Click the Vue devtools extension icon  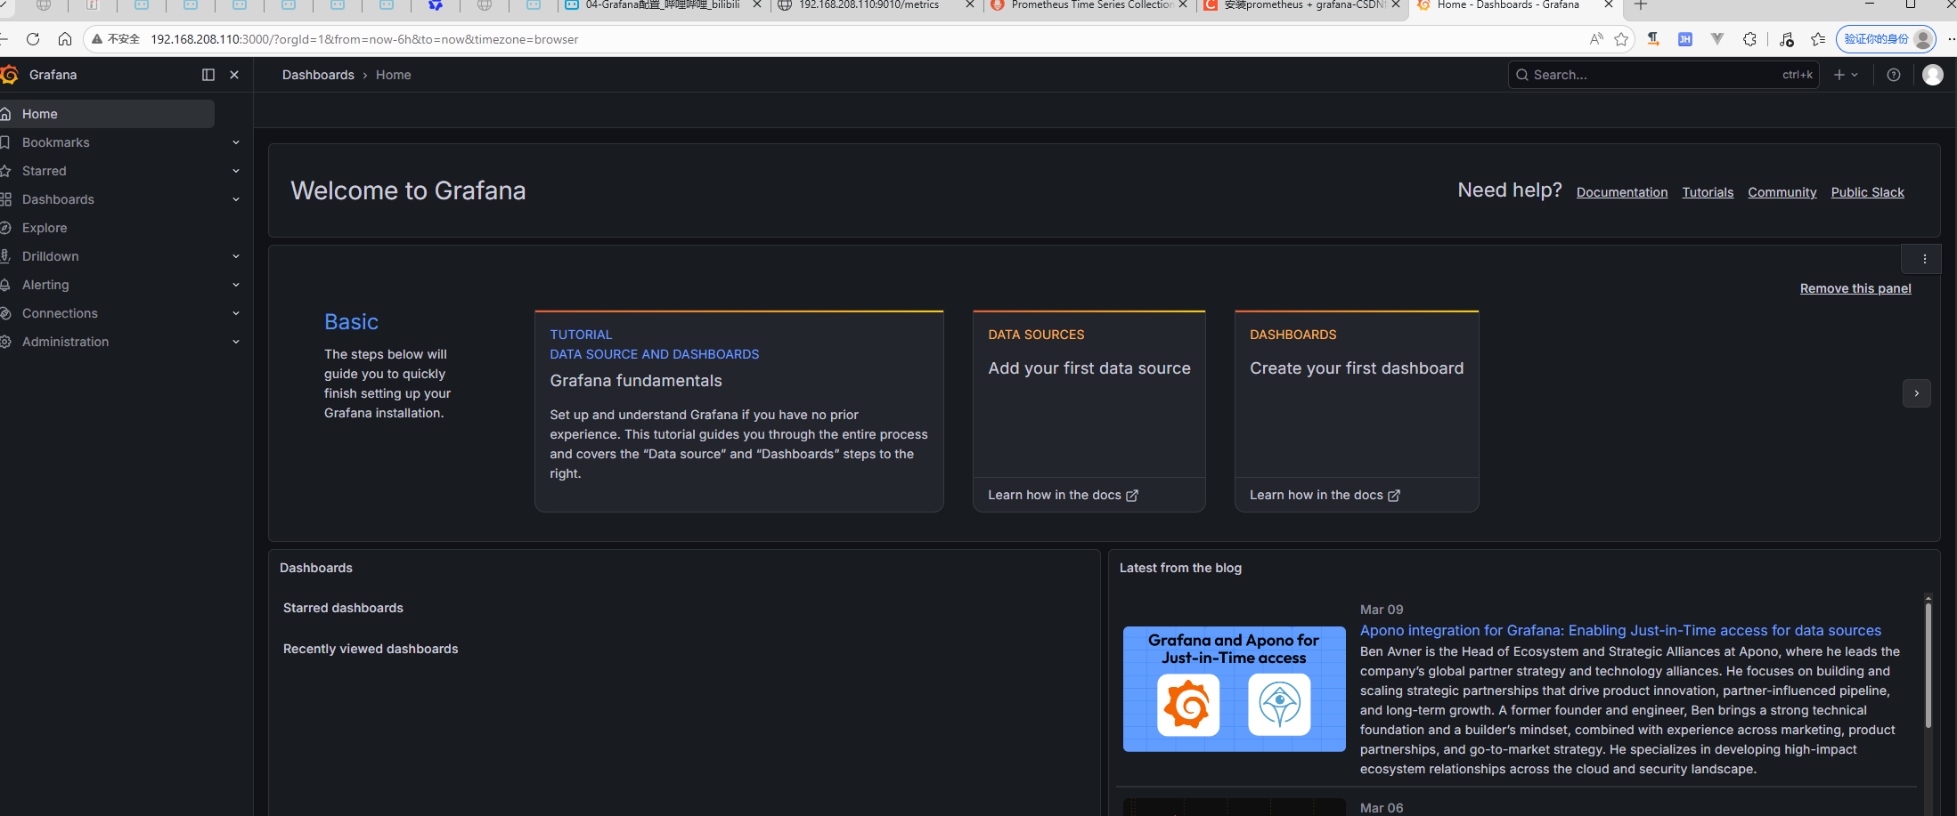coord(1717,39)
